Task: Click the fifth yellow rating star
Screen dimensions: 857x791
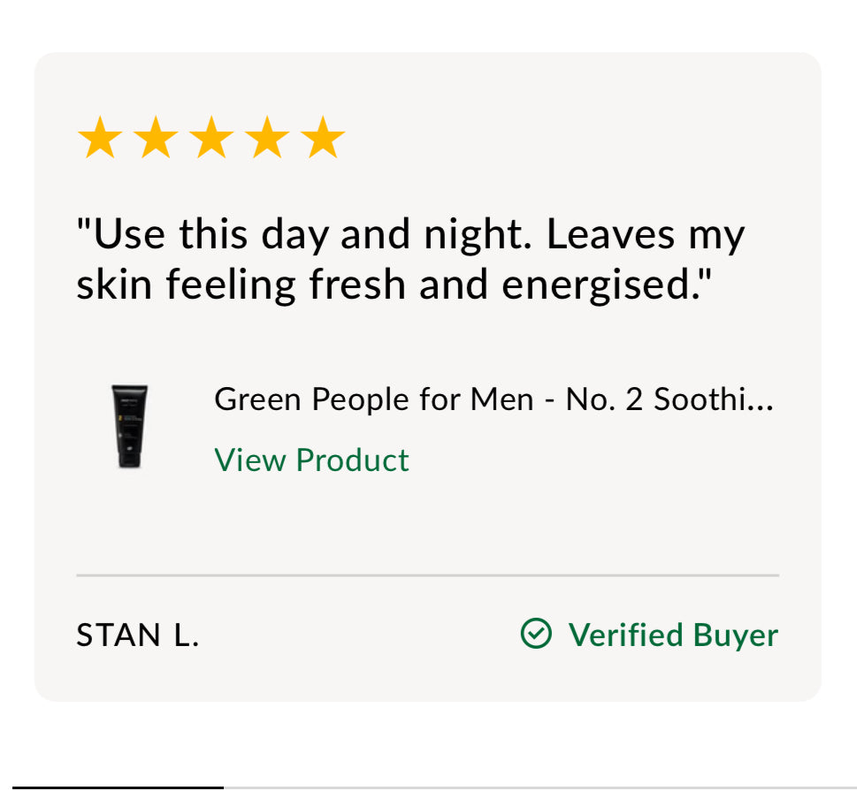Action: pyautogui.click(x=323, y=137)
